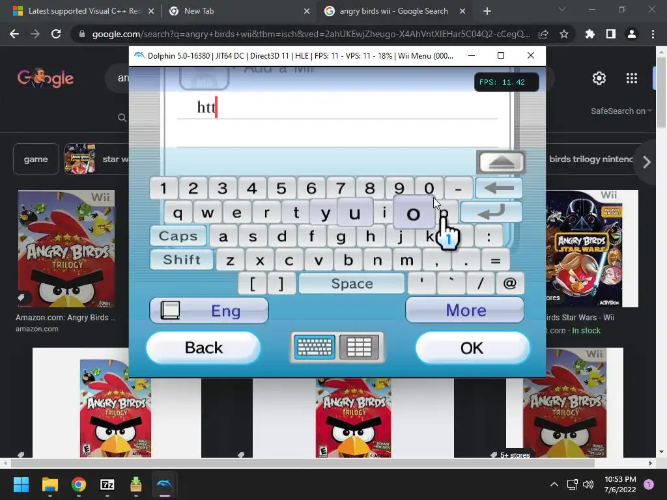This screenshot has height=500, width=667.
Task: Expand the SafeSearch on dropdown
Action: coord(621,111)
